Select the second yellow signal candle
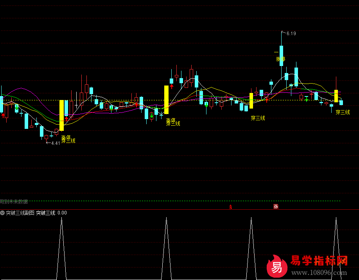The height and width of the screenshot is (280, 359). [166, 100]
